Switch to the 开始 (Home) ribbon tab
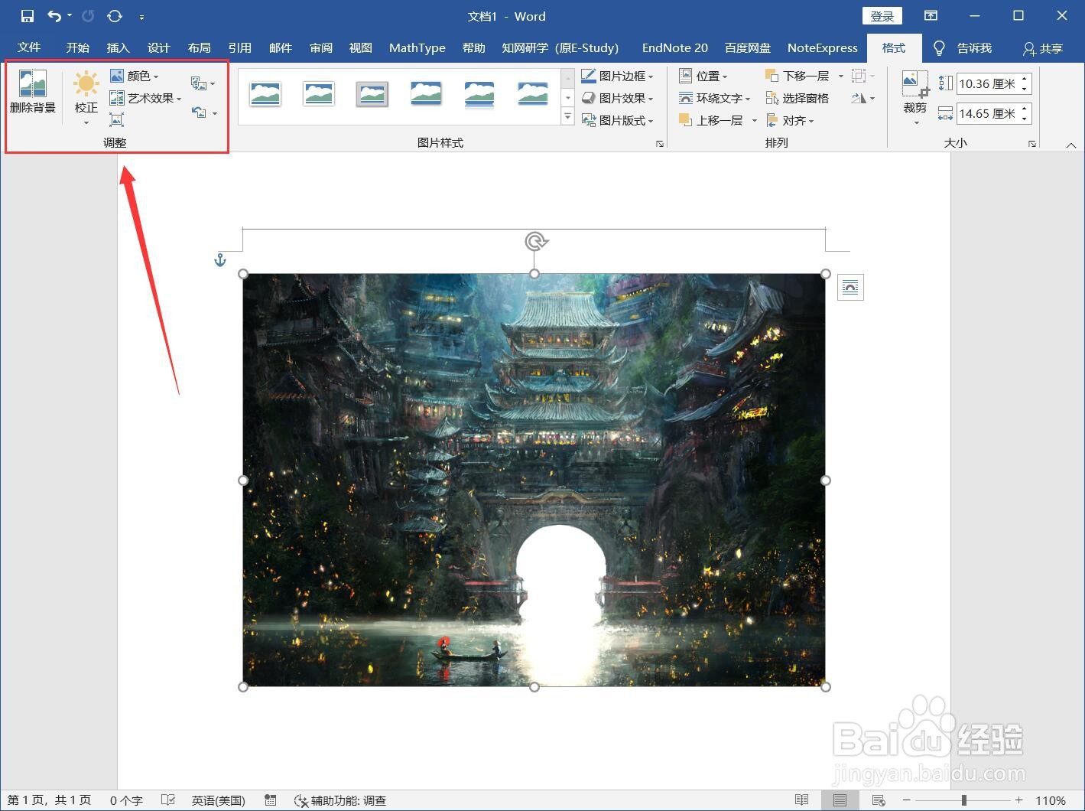 click(76, 47)
